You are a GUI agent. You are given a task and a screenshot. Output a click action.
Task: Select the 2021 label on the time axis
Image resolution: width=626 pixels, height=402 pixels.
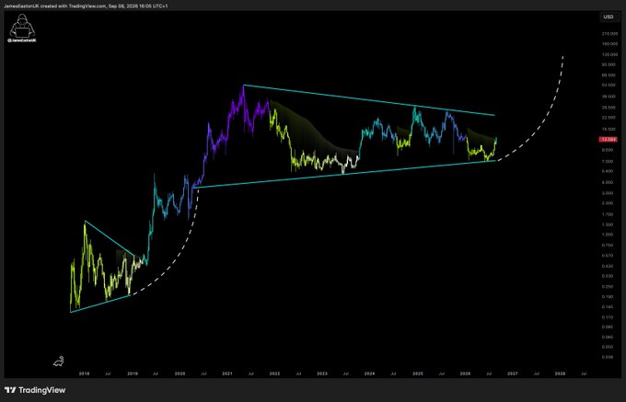[227, 373]
